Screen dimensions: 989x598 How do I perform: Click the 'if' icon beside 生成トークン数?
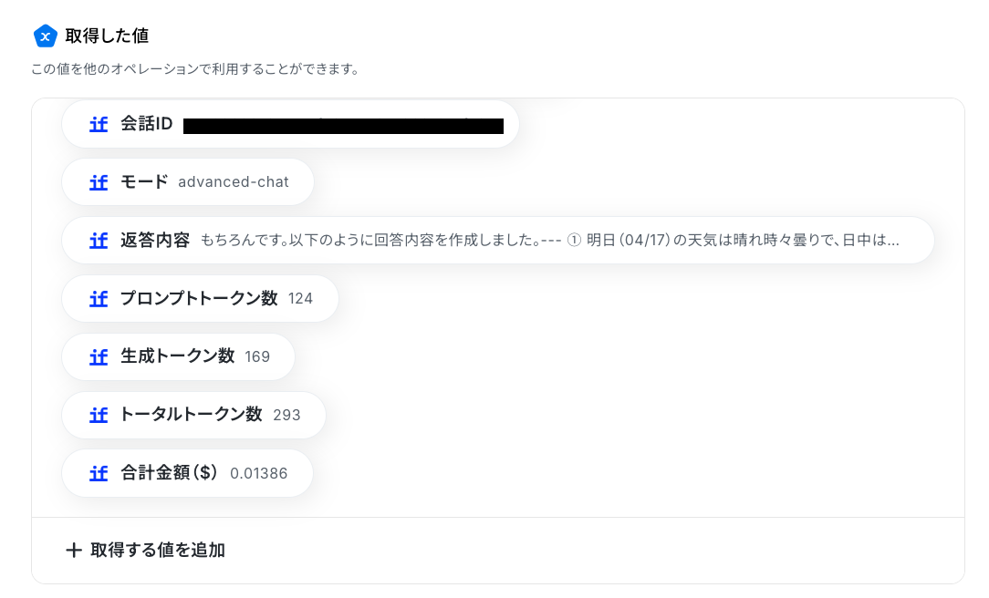(99, 357)
